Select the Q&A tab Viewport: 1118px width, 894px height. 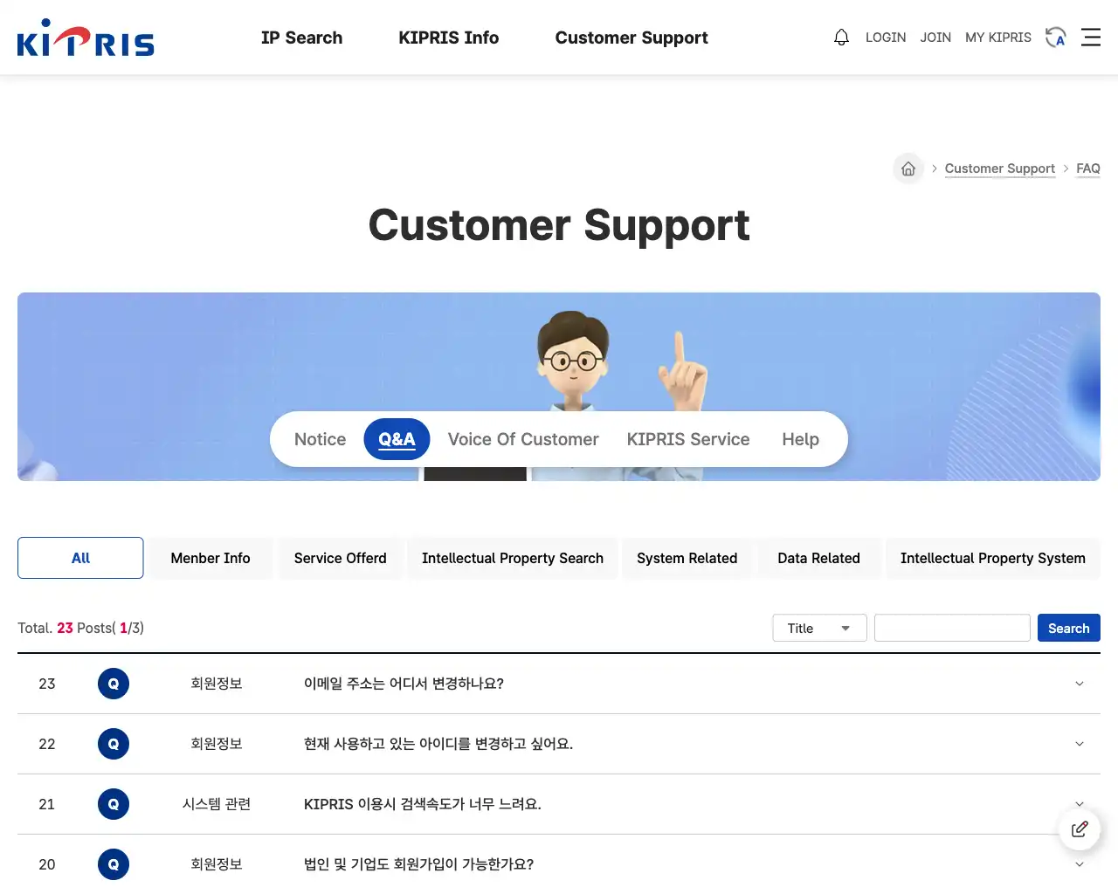coord(397,439)
